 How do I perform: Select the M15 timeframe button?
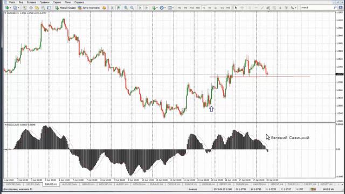192,8
